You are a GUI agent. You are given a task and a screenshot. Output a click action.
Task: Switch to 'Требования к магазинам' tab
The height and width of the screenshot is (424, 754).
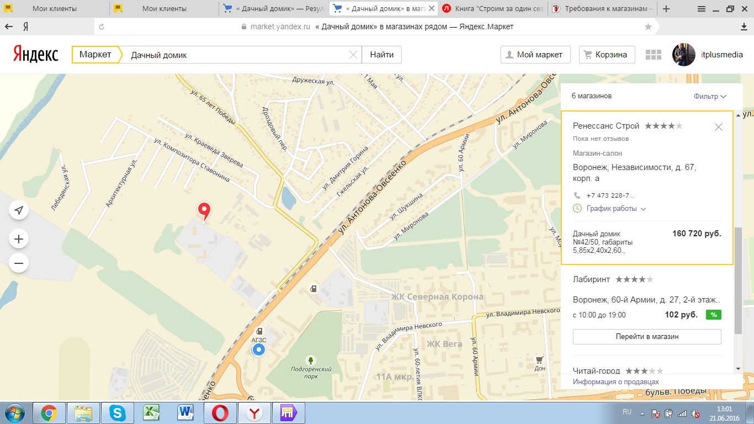(603, 9)
